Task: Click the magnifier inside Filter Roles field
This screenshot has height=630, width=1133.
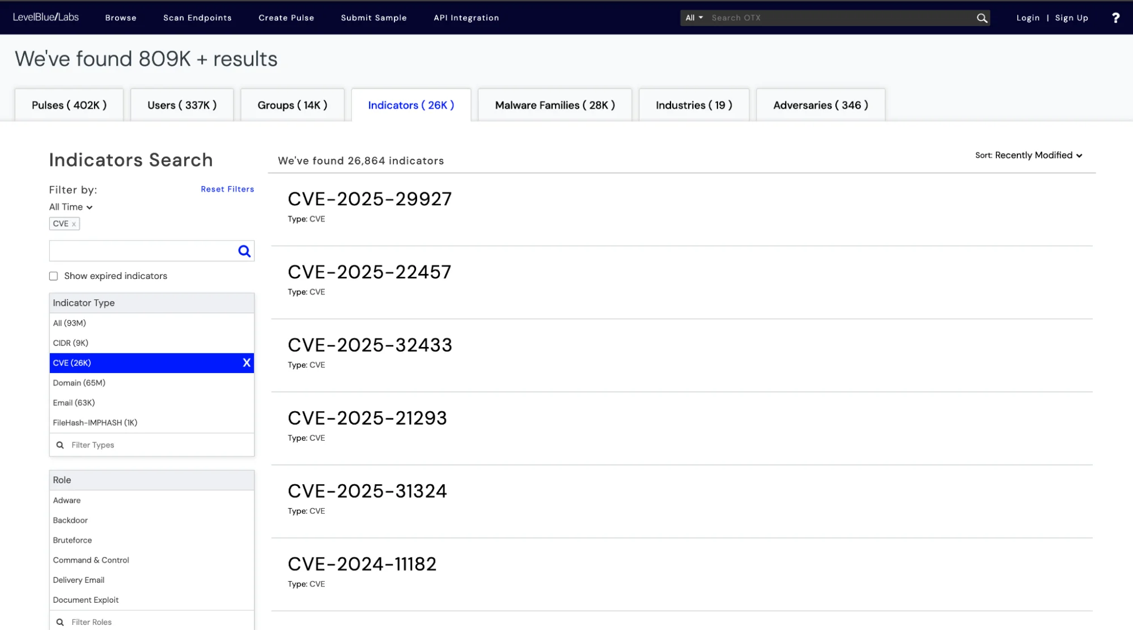Action: pos(60,621)
